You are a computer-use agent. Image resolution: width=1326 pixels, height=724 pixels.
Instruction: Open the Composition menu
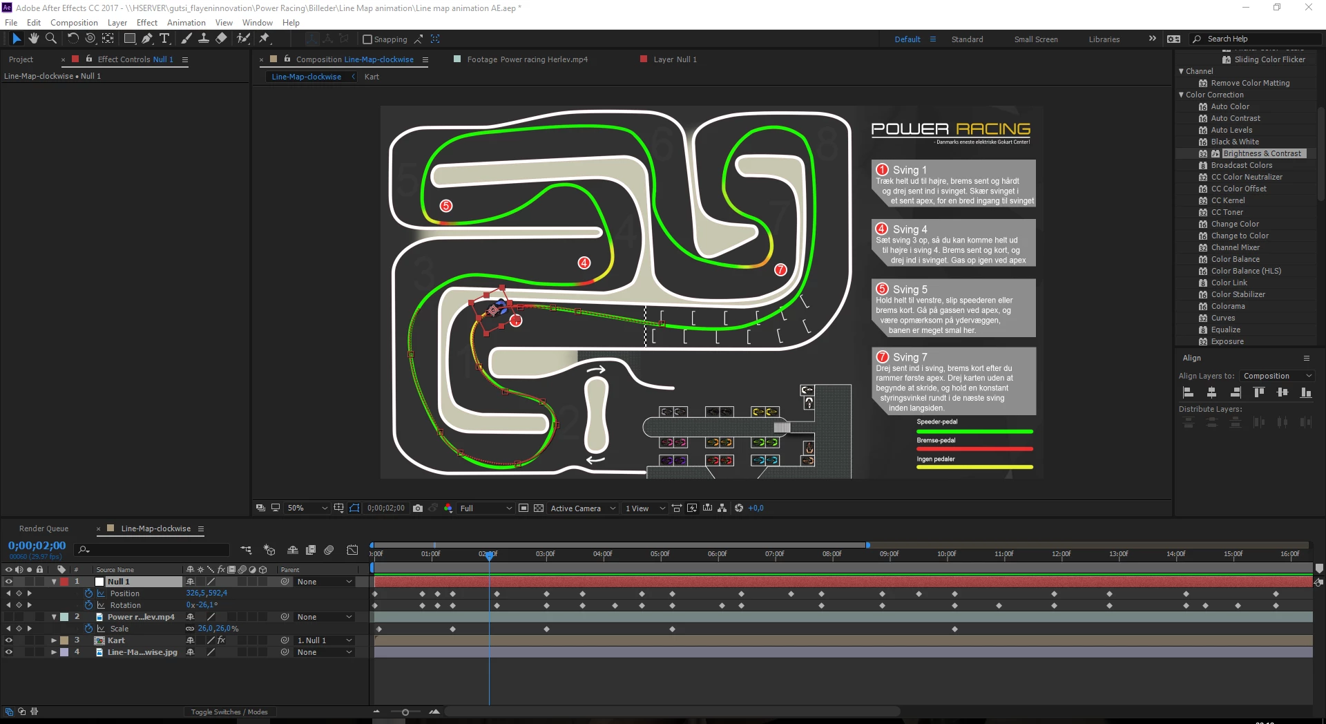[x=74, y=23]
